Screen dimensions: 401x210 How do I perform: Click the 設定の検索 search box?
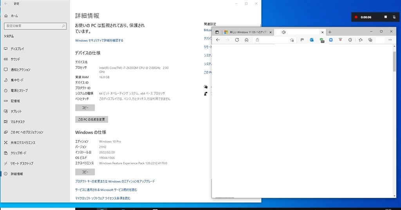coord(35,26)
